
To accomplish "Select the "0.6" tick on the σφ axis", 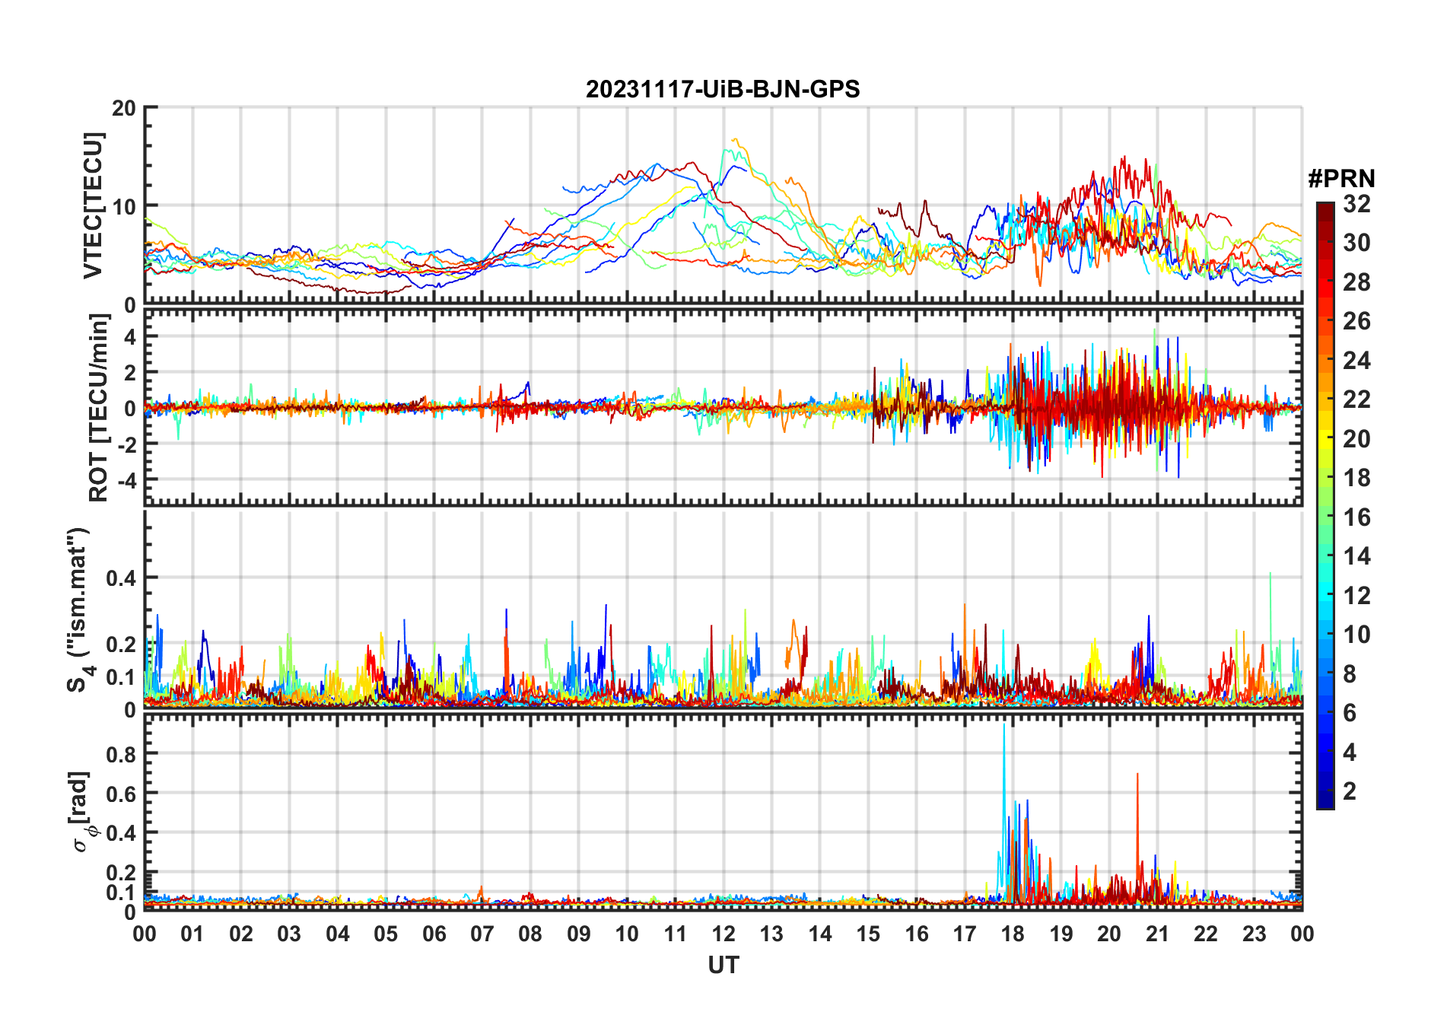I will pyautogui.click(x=121, y=794).
